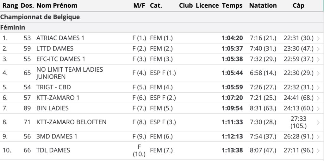
Task: Open KTT-ZAMARO BELOFTEN team entry
Action: 71,122
